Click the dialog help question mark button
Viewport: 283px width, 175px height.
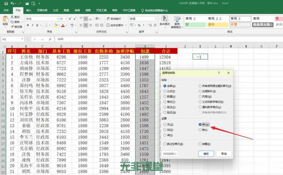pos(219,73)
